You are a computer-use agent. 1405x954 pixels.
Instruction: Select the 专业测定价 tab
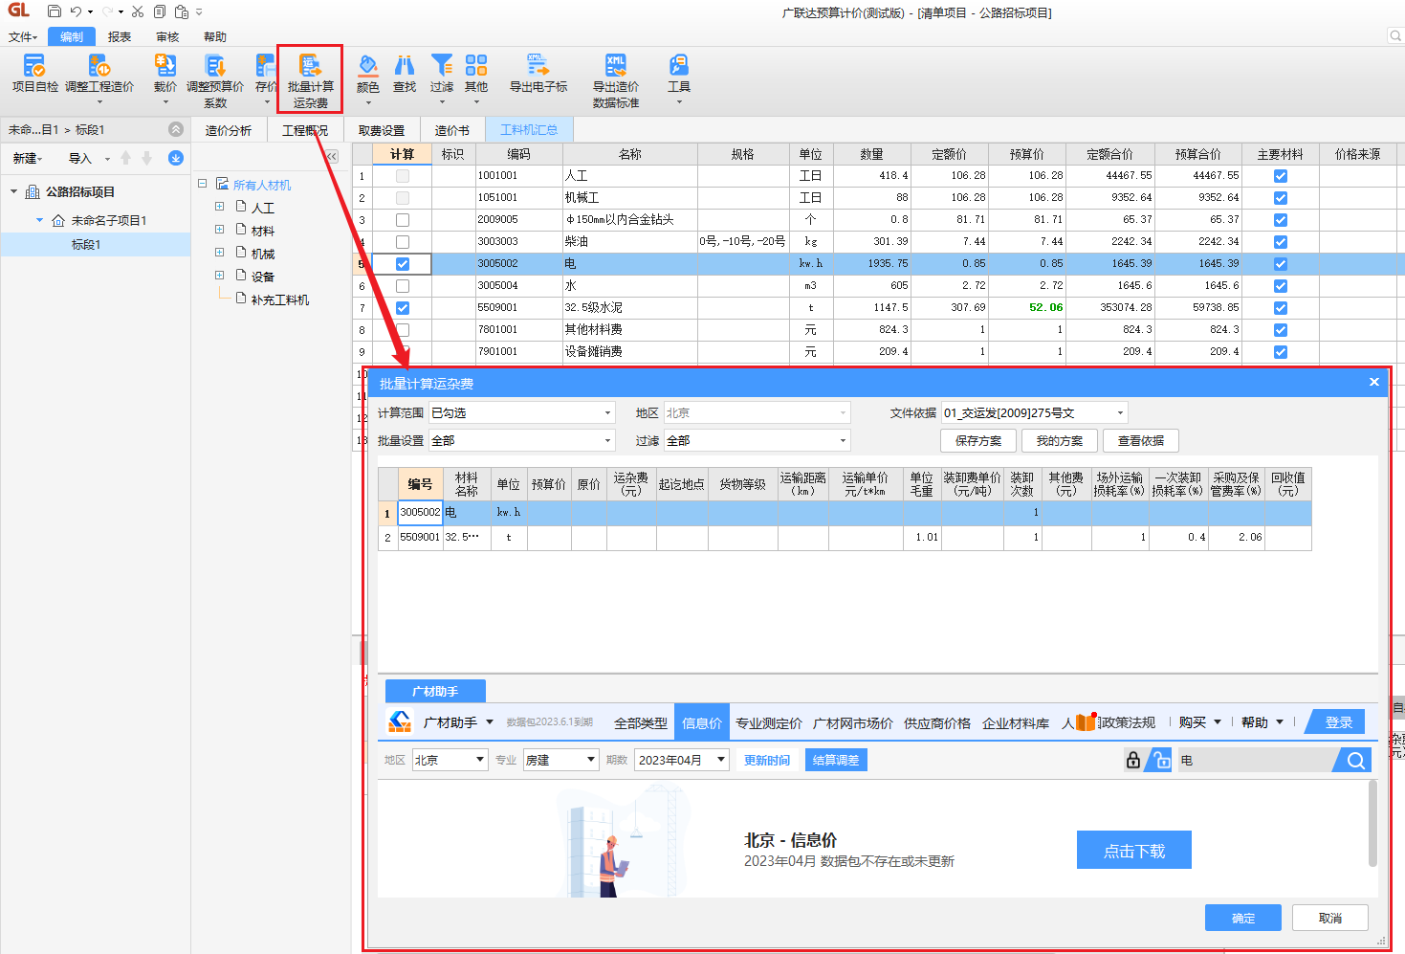click(769, 722)
